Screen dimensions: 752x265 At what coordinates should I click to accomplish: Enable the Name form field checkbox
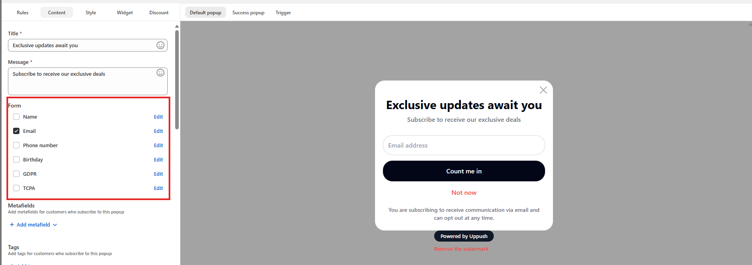coord(16,117)
